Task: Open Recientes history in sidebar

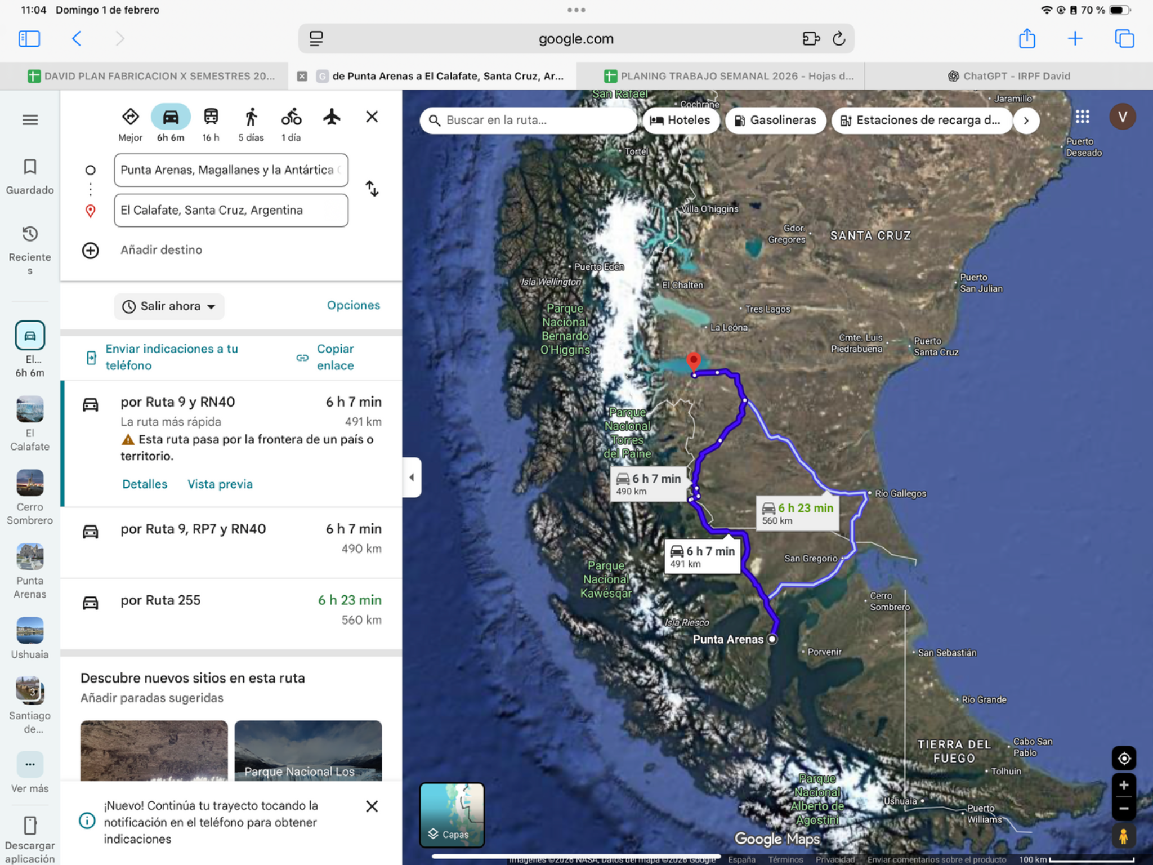Action: [30, 251]
